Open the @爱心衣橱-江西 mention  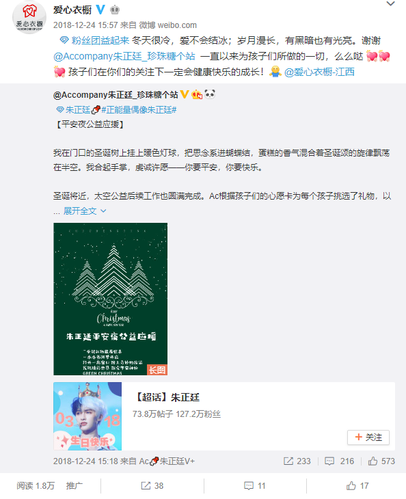tap(319, 72)
